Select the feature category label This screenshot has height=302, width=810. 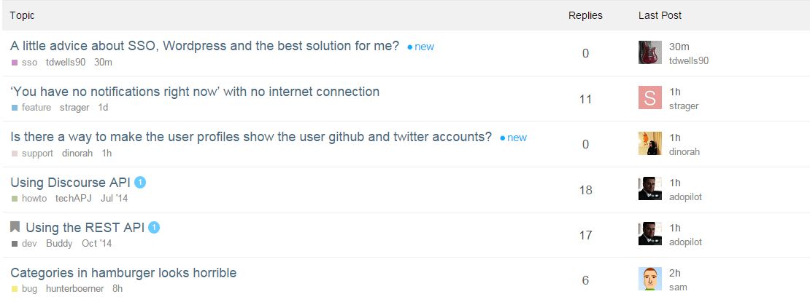click(36, 108)
